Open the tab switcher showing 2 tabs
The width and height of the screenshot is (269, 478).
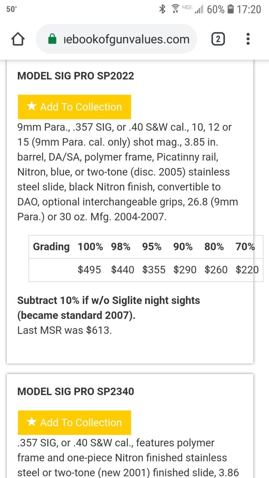218,39
